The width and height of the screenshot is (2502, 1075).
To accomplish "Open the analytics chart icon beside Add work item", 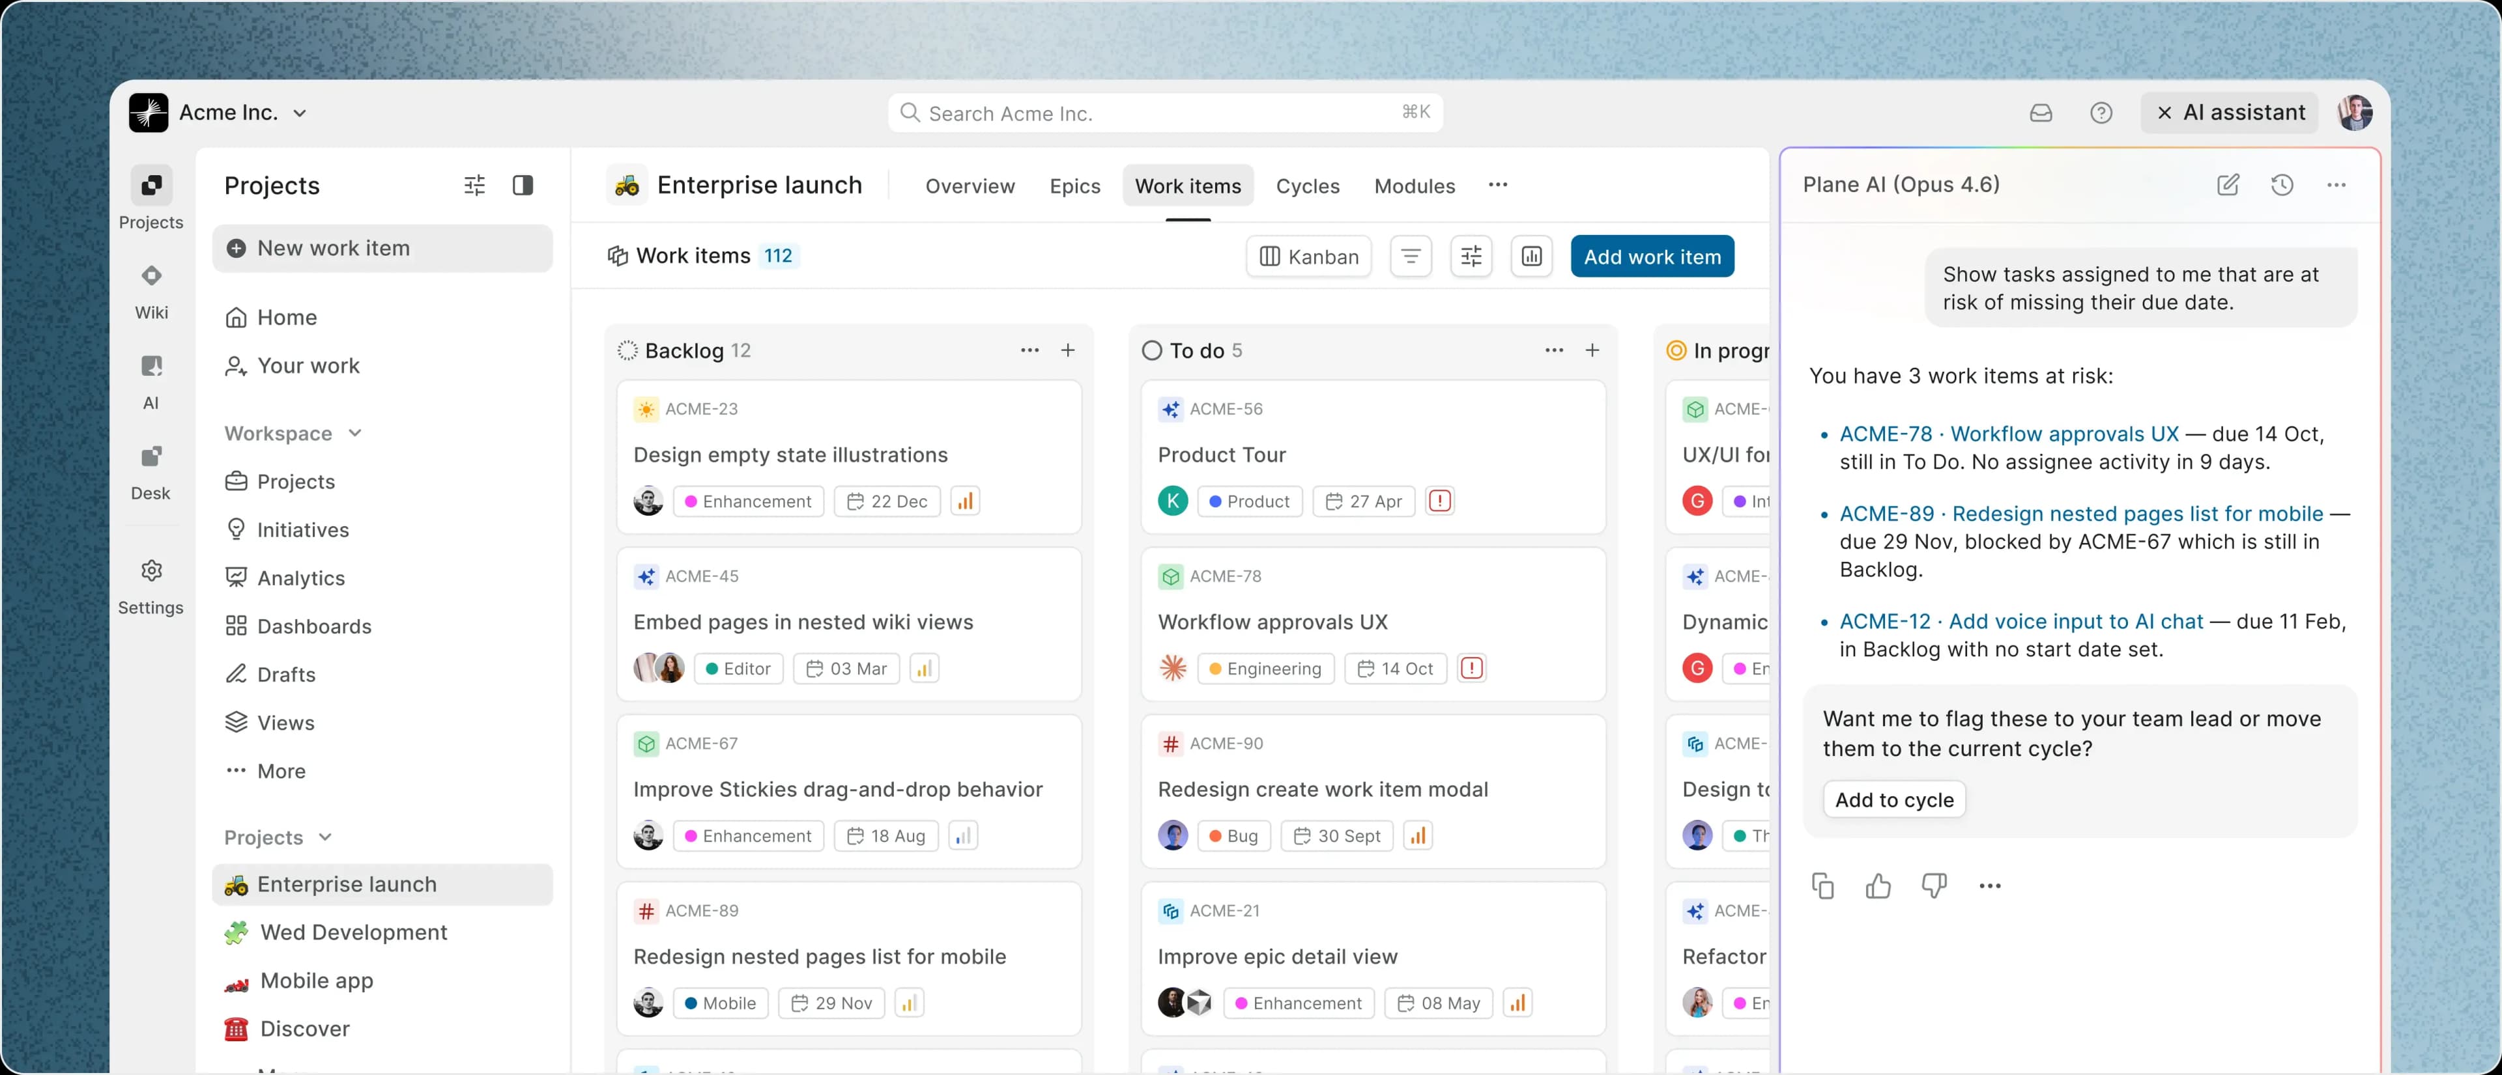I will click(1532, 256).
